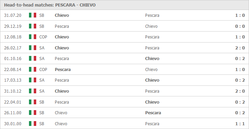Click the SA league label on 26.02.17
Viewport: 249px width, 129px height.
tap(42, 48)
